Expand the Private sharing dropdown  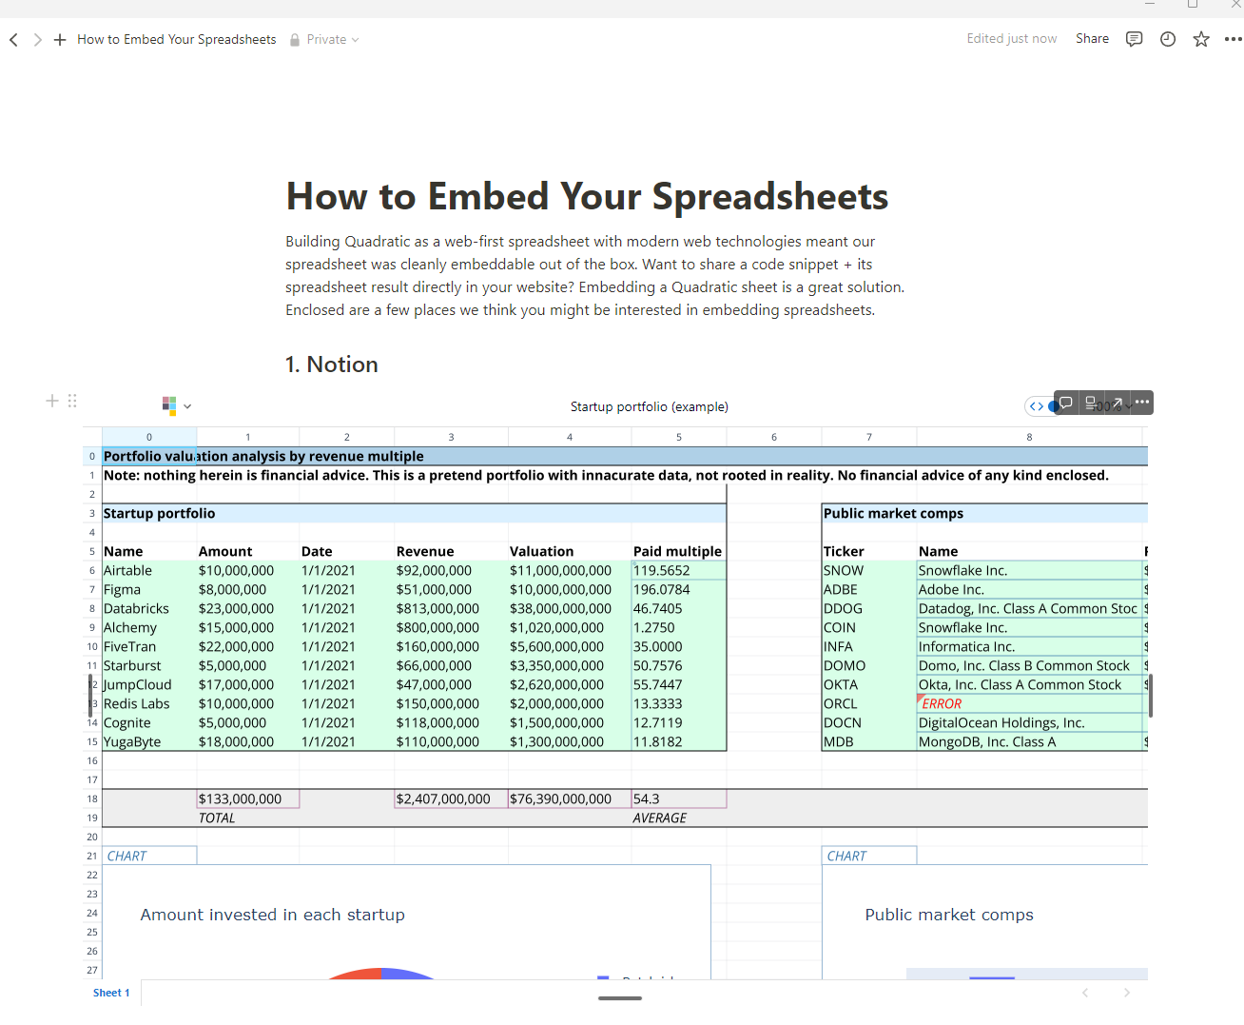pos(325,40)
